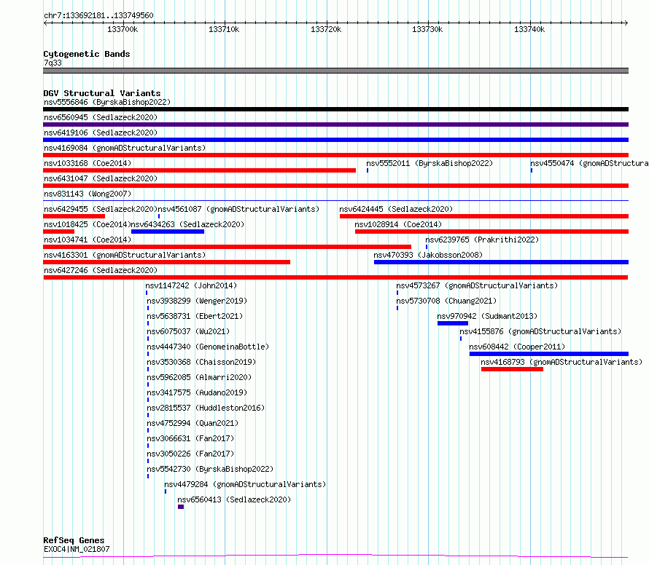Select the red nsv4163301 variant bar
This screenshot has width=649, height=565.
coord(166,262)
